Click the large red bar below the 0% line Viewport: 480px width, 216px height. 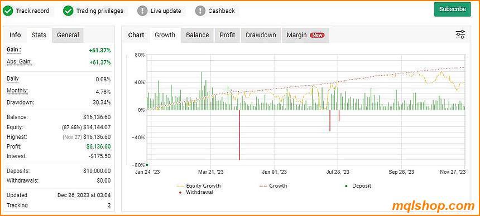(x=239, y=135)
